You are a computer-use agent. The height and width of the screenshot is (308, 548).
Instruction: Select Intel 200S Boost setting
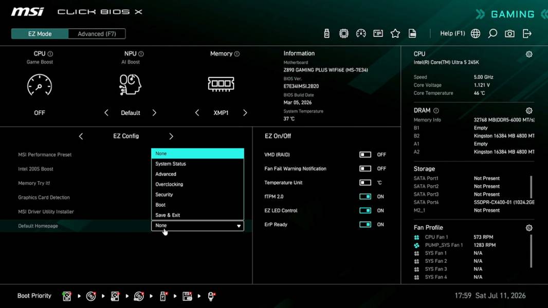(35, 169)
